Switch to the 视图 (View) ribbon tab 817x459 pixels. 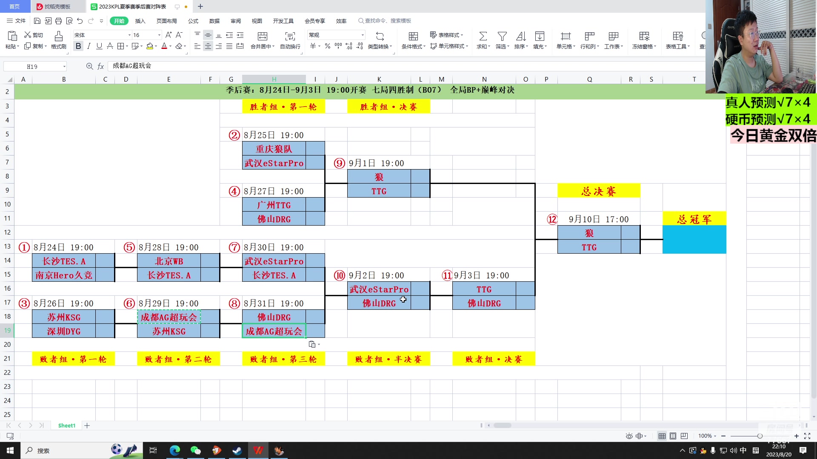tap(257, 21)
